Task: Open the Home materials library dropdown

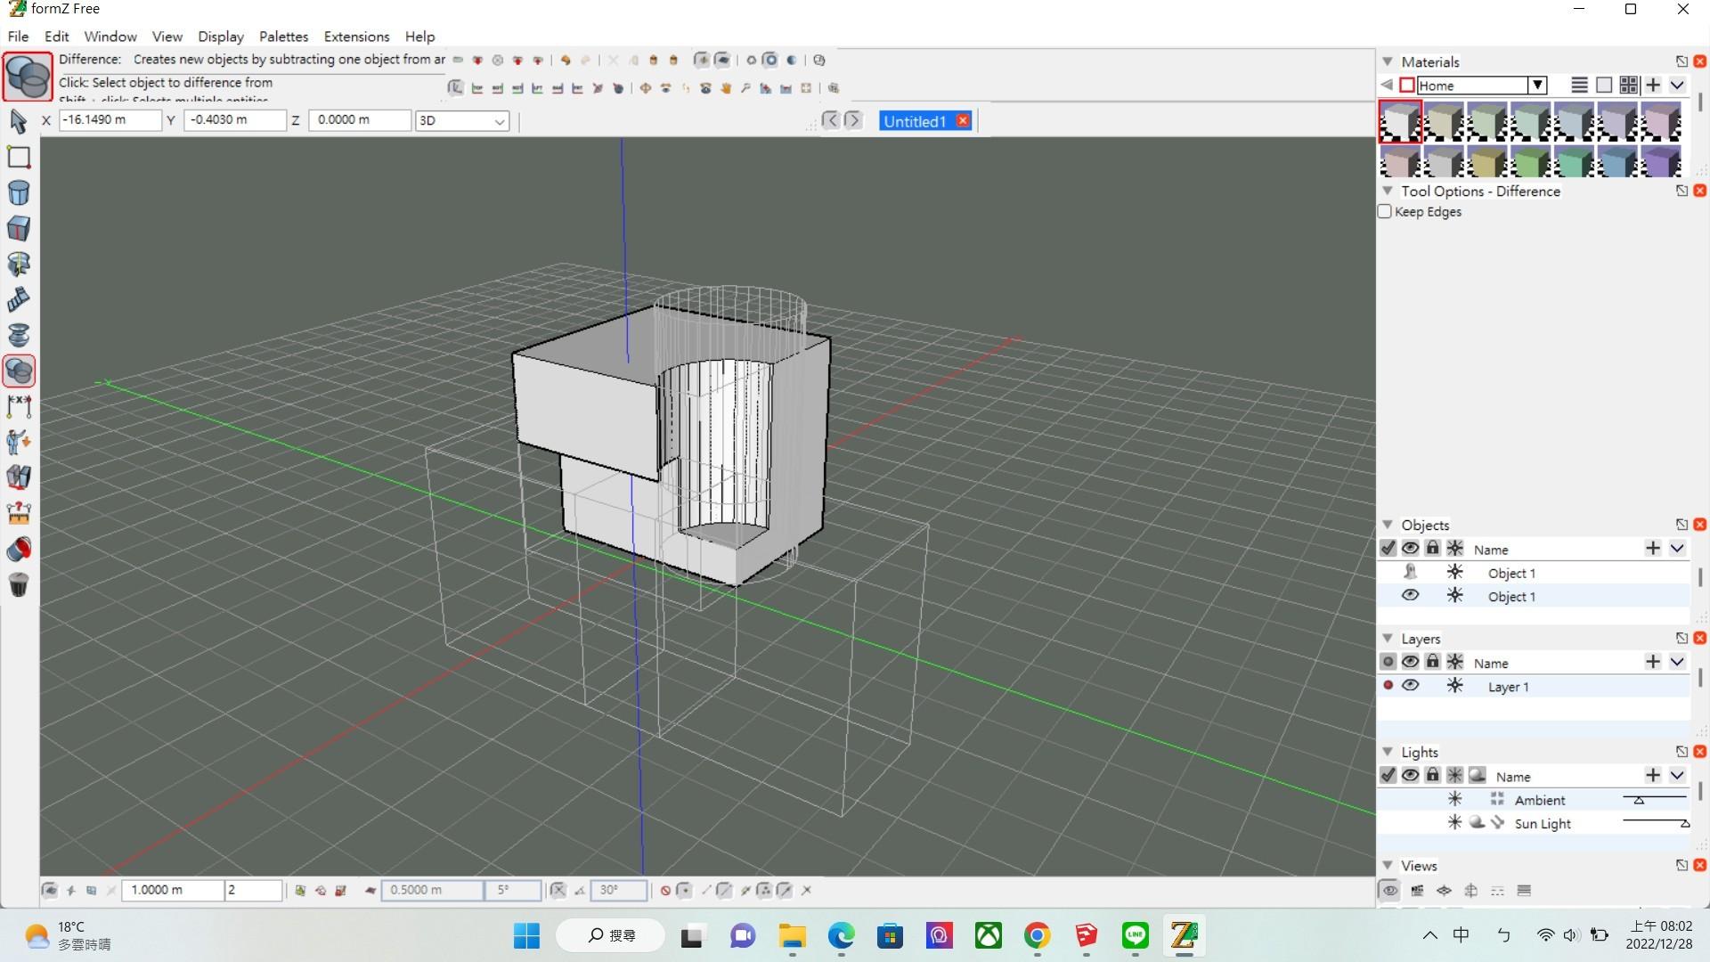Action: [x=1537, y=86]
